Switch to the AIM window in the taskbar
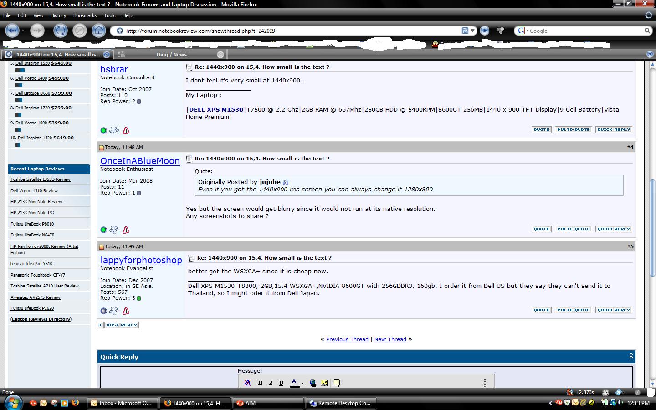The width and height of the screenshot is (656, 410). 268,403
